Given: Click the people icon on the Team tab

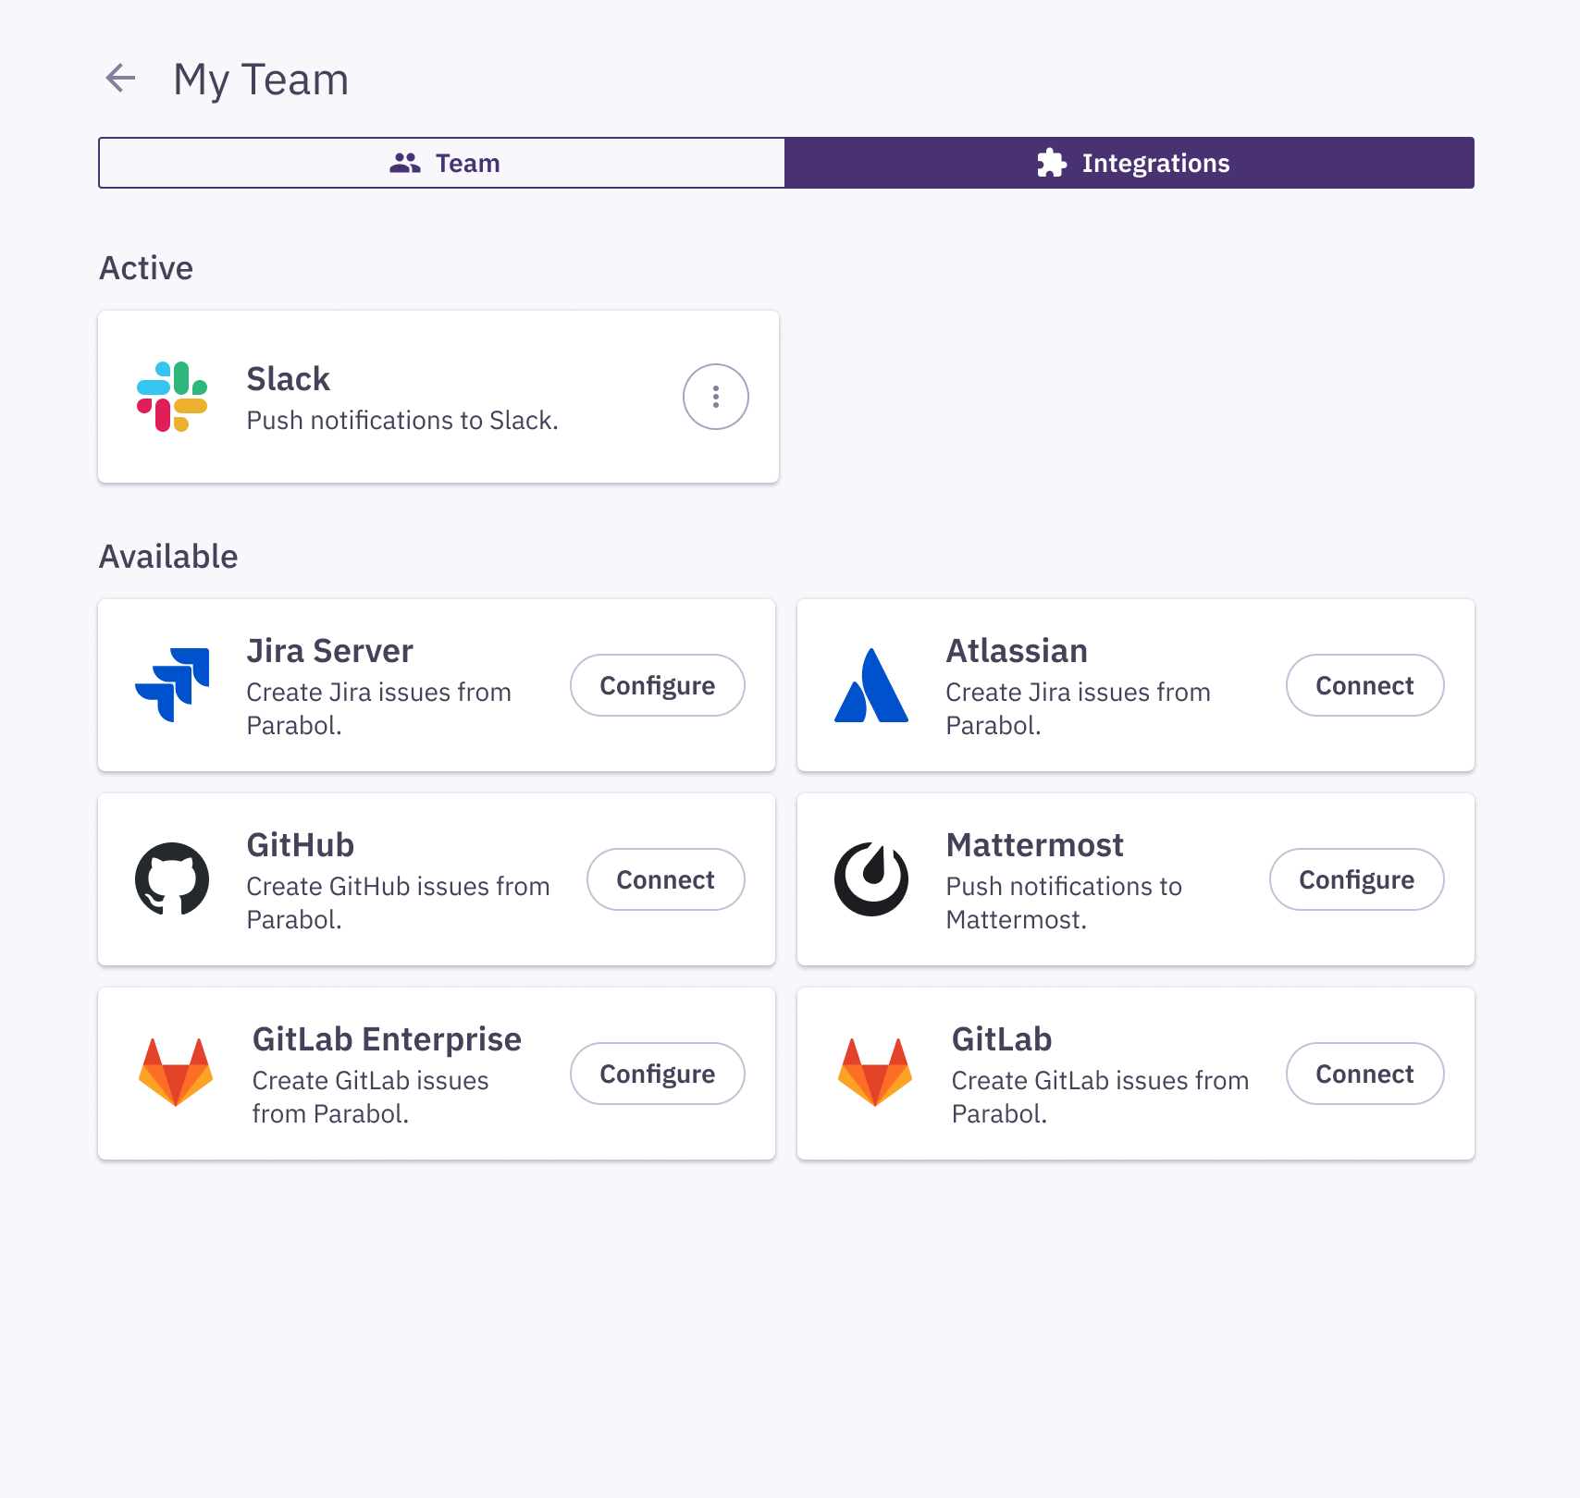Looking at the screenshot, I should pyautogui.click(x=404, y=162).
